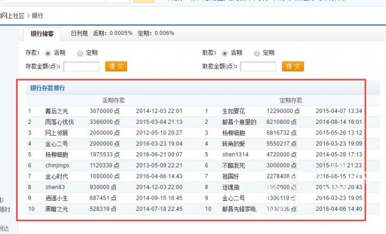This screenshot has width=386, height=234.
Task: Click the 定期存款 column header
Action: click(291, 101)
